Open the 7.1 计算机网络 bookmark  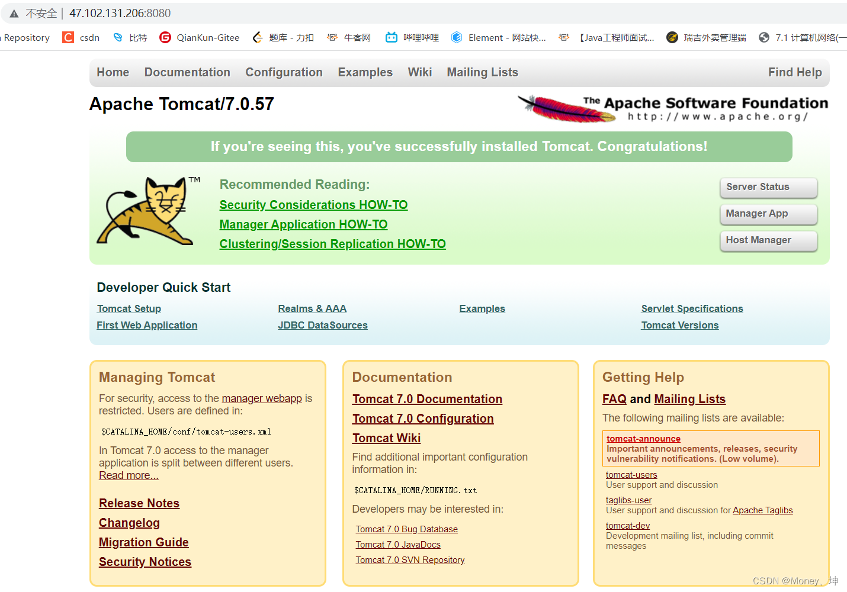pos(803,37)
